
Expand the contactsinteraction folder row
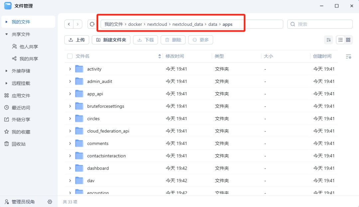click(x=70, y=156)
